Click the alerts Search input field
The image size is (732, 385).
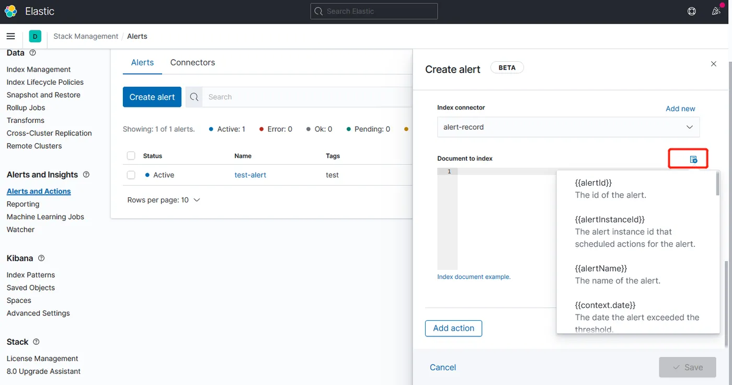pyautogui.click(x=308, y=97)
